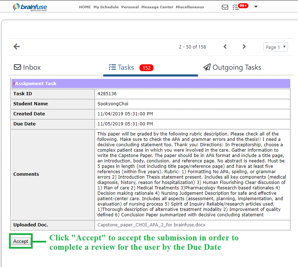
Task: Open the Miscellaneous menu
Action: [190, 7]
